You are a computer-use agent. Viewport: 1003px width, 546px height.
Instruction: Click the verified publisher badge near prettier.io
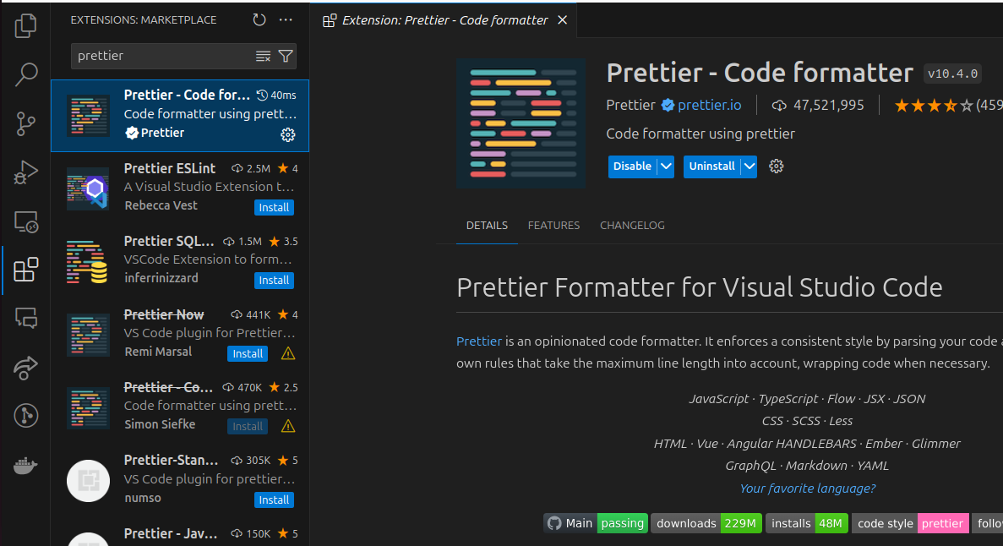tap(668, 106)
